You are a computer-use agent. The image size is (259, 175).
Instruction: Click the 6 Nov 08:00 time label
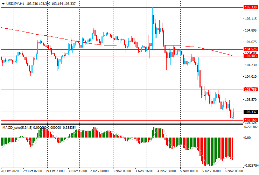point(234,171)
